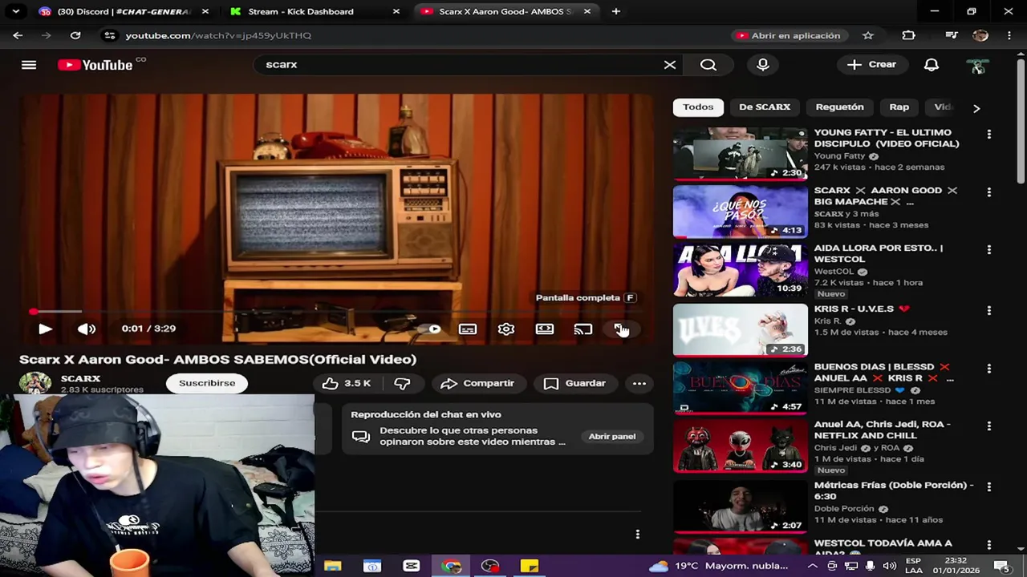
Task: Open Anuel AA Netflix and Chill title
Action: (x=883, y=430)
